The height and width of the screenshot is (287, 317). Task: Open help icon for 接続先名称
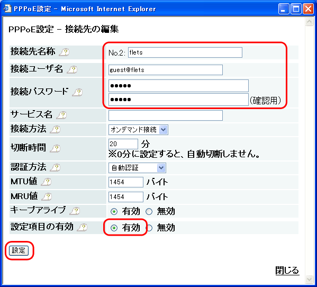[x=64, y=52]
